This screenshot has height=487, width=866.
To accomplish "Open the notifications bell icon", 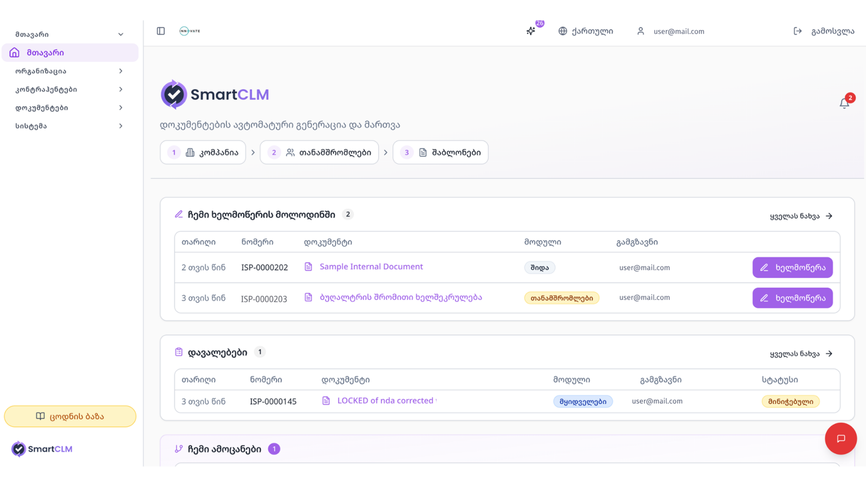I will [x=844, y=103].
